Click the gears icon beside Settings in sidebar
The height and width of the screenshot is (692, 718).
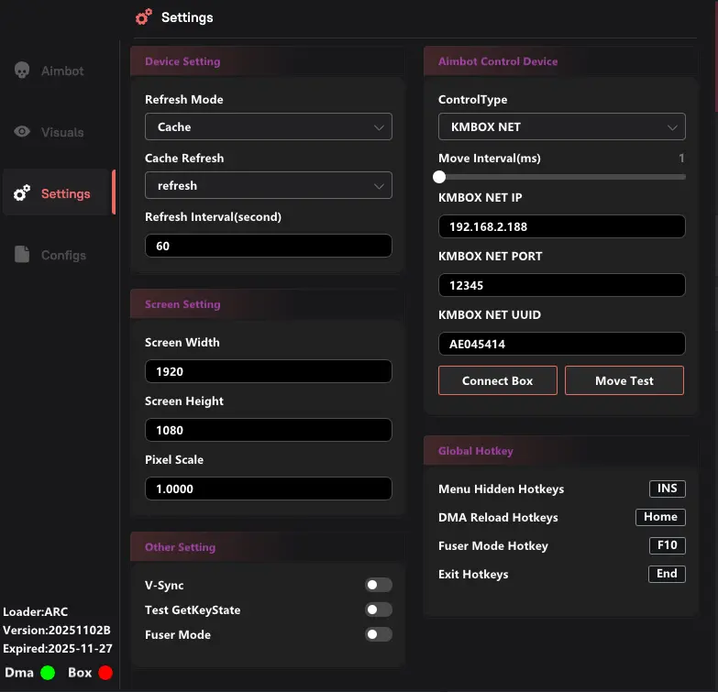22,193
